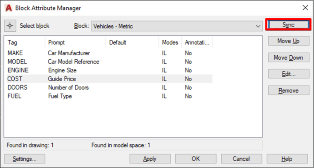Close the Block Attribute Manager dialog
314x168 pixels.
[305, 8]
